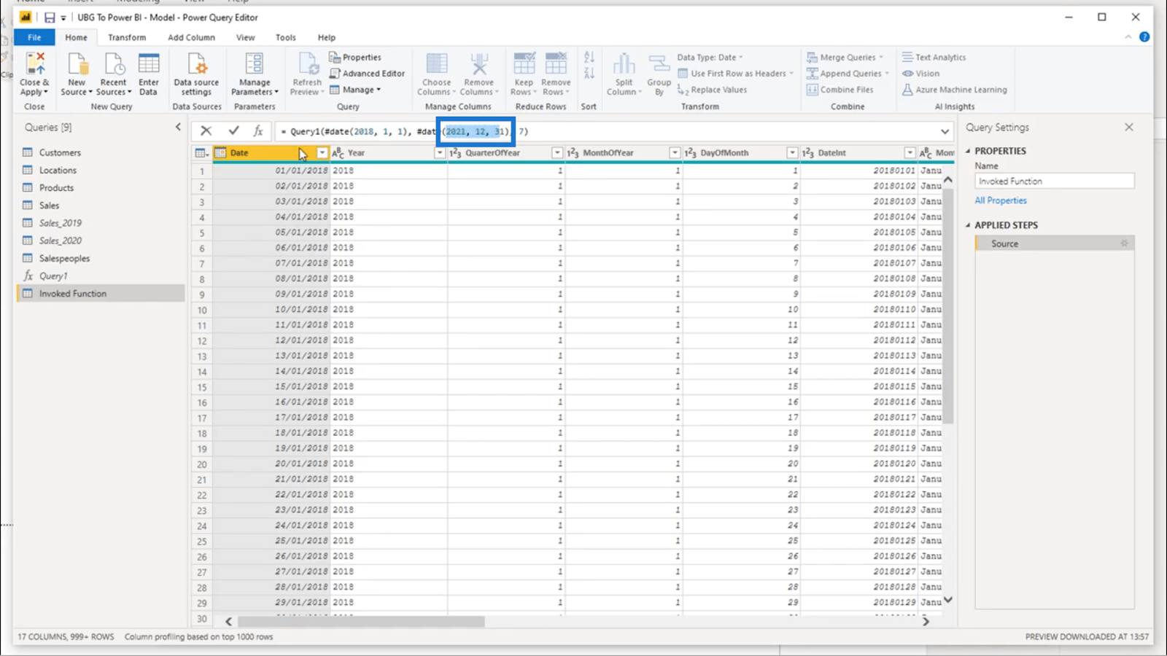Image resolution: width=1167 pixels, height=656 pixels.
Task: Open Vision AI insights
Action: (x=921, y=73)
